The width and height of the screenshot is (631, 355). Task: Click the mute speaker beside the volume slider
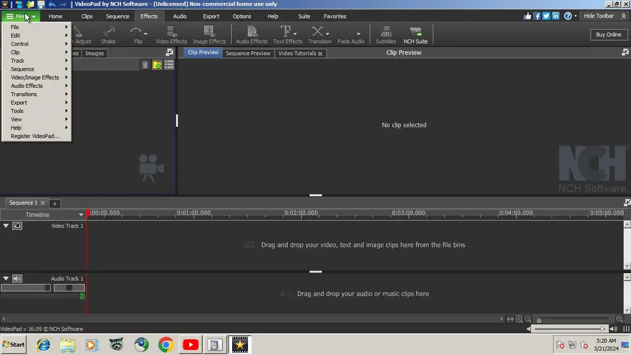(529, 329)
